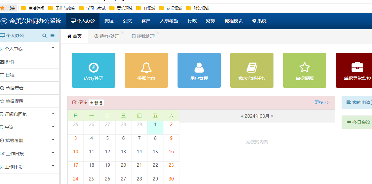Go to next month in calendar

[272, 116]
